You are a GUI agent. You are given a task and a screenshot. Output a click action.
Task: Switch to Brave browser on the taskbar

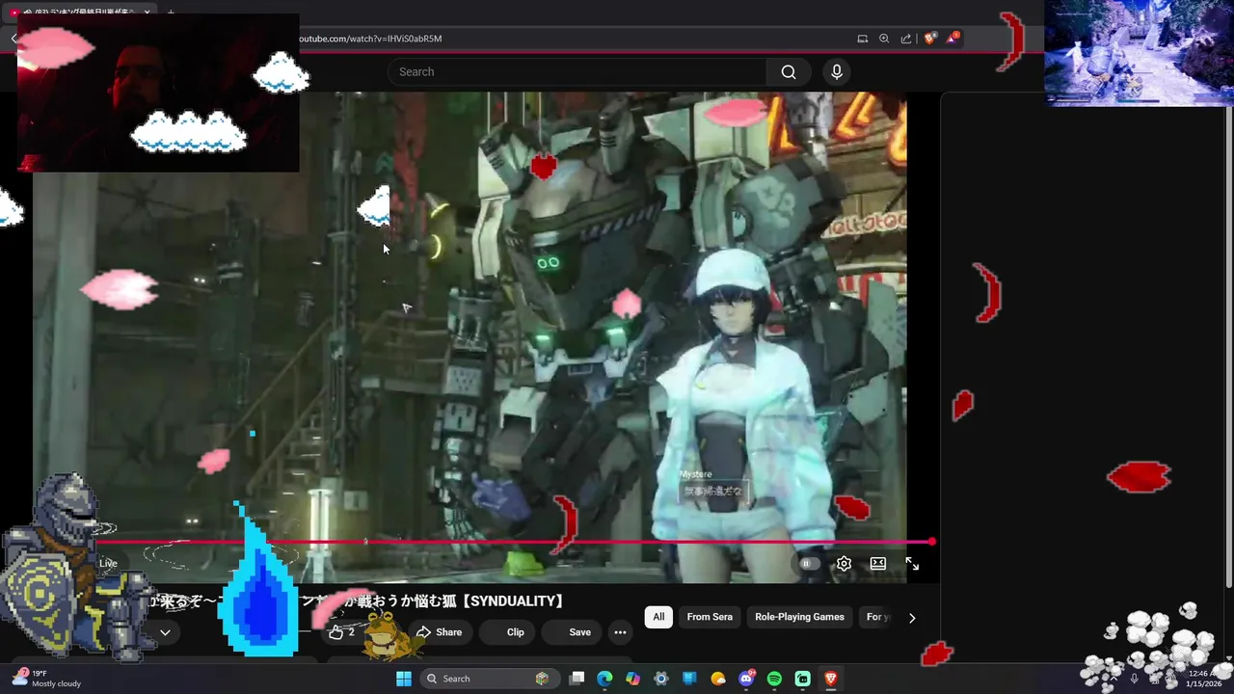coord(831,679)
